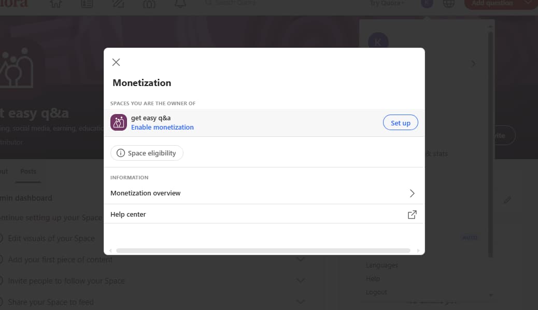The width and height of the screenshot is (538, 310).
Task: Expand Share your Space to feed item
Action: 300,302
